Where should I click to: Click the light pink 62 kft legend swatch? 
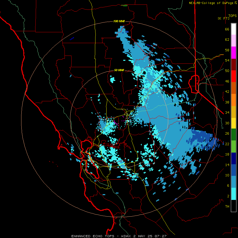234,40
